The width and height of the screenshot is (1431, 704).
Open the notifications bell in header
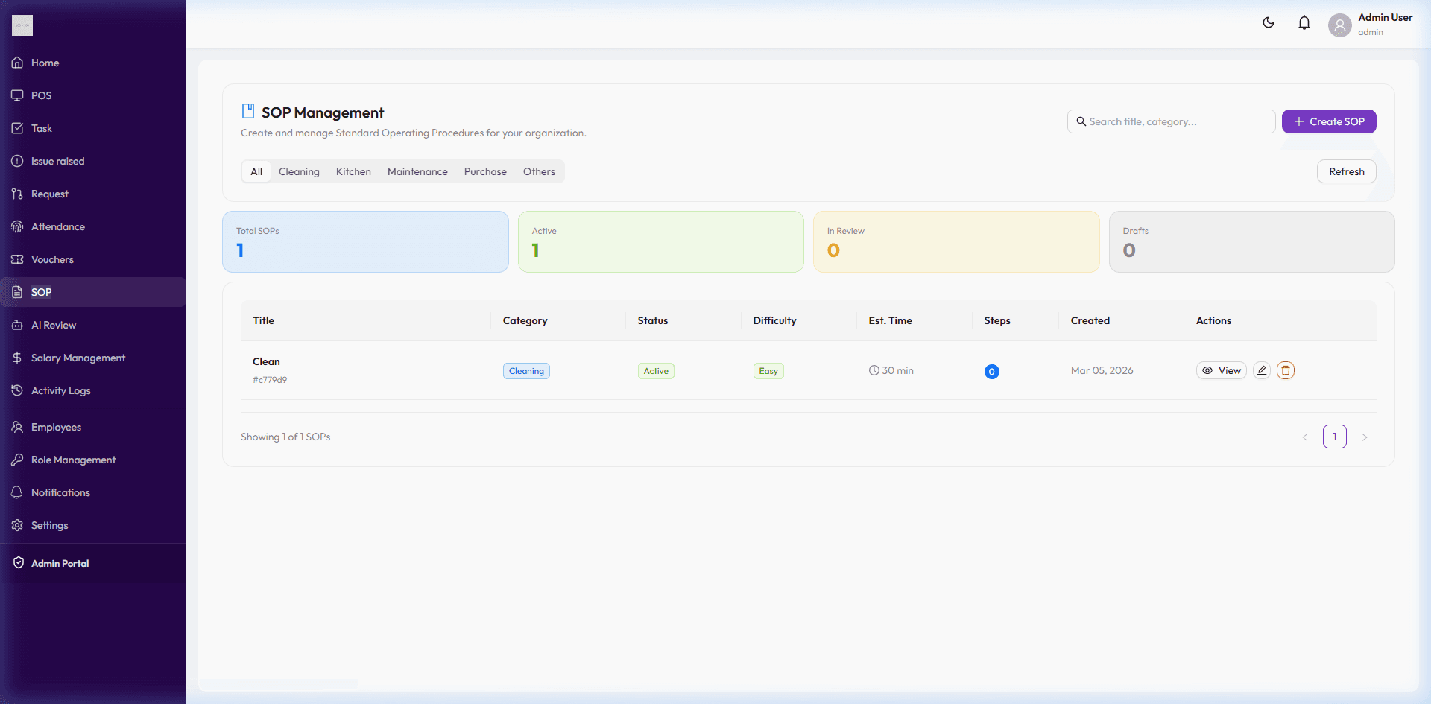point(1304,23)
